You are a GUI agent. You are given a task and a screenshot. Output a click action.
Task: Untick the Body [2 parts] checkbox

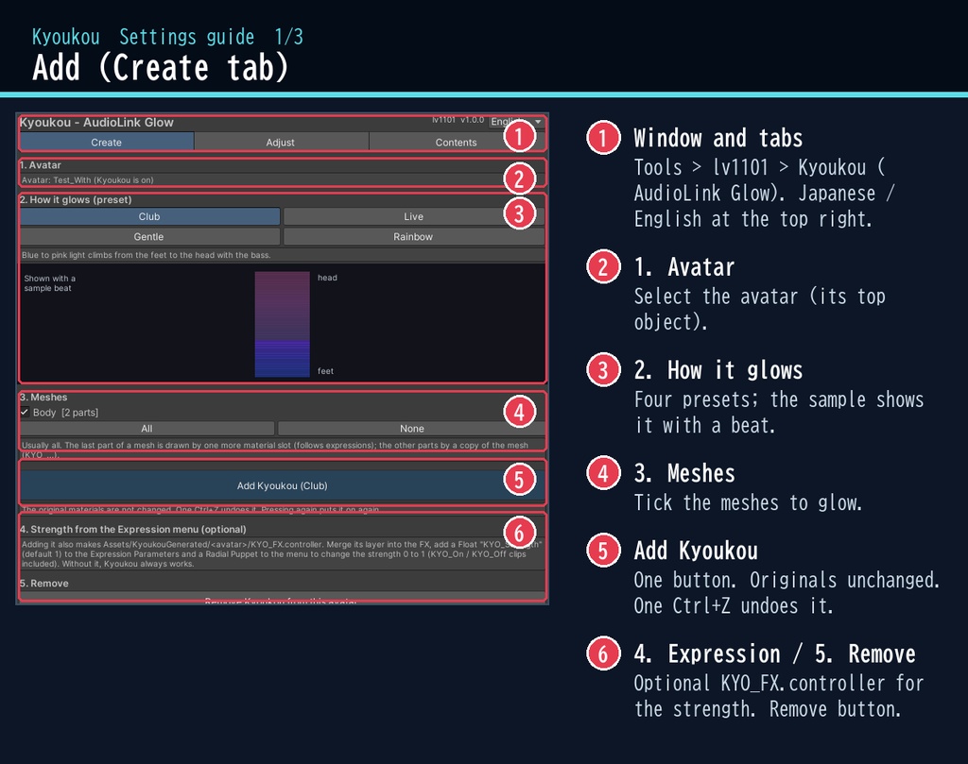(x=25, y=412)
